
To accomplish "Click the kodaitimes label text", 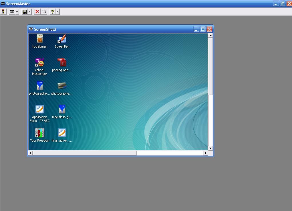I will (39, 46).
